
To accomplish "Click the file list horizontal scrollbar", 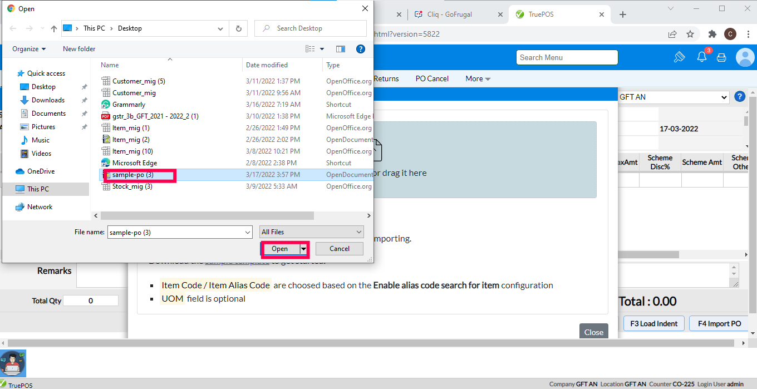I will point(208,215).
